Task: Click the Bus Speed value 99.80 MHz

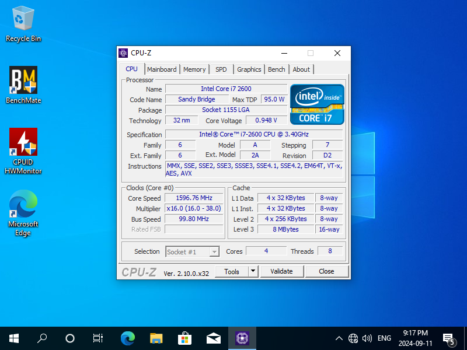Action: (x=194, y=219)
